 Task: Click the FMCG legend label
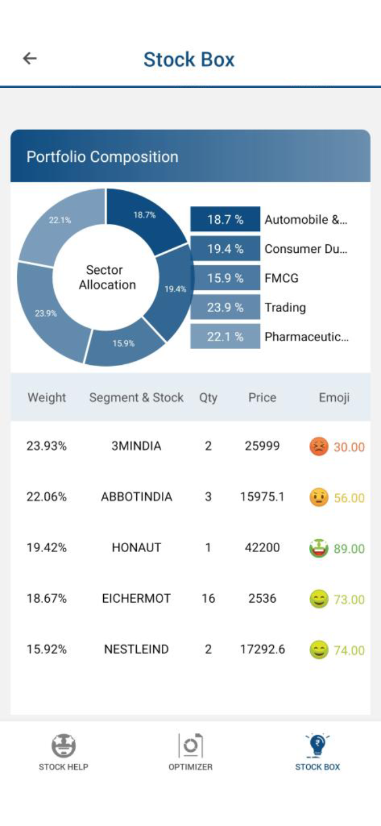tap(282, 278)
